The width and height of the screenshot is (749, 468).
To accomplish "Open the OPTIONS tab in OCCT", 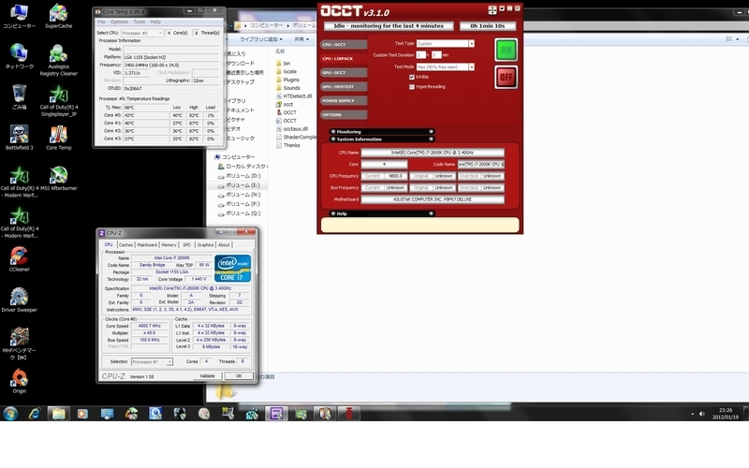I will click(344, 115).
